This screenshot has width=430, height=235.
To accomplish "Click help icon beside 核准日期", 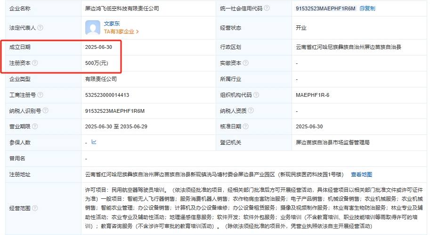I will tap(246, 126).
